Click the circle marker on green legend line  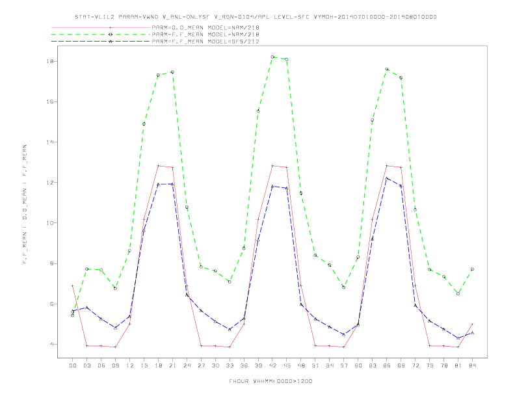[x=111, y=34]
